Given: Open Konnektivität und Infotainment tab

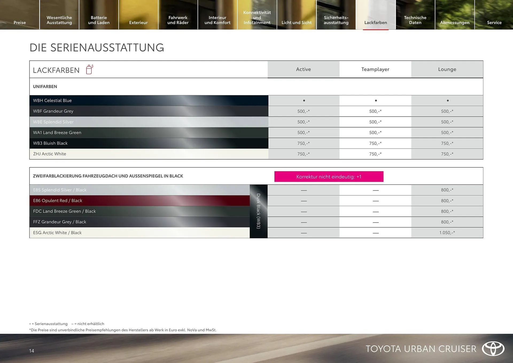Looking at the screenshot, I should (x=257, y=17).
